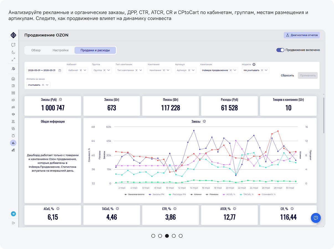Open the WB sidebar icon

(x=13, y=93)
